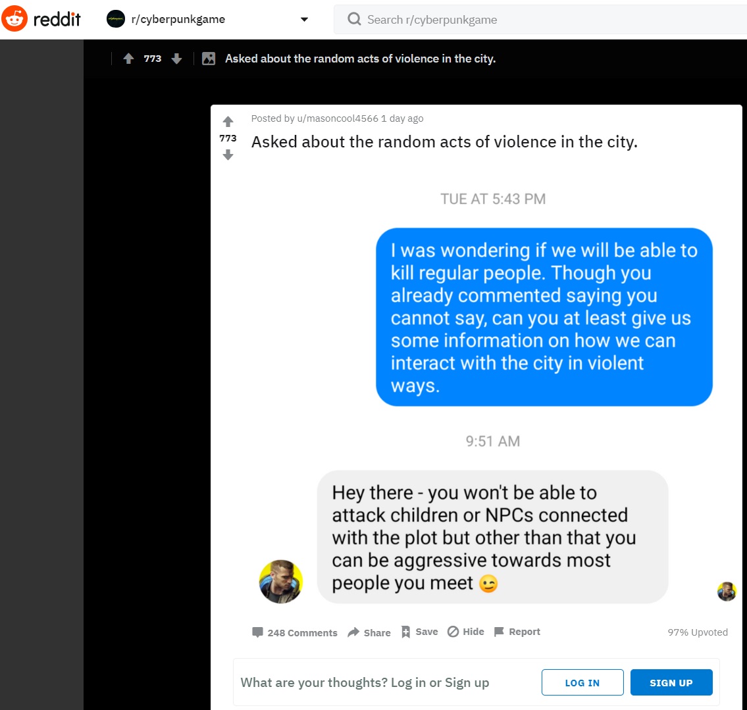
Task: Click the sender's avatar next to reply
Action: pyautogui.click(x=280, y=582)
